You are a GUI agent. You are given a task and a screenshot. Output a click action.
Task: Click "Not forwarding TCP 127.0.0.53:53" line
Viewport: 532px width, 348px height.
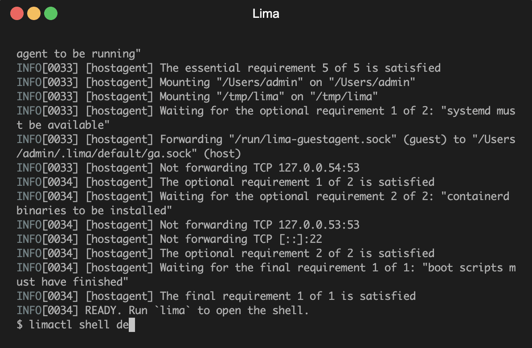coord(259,225)
